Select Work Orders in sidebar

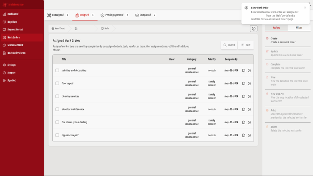[22, 38]
